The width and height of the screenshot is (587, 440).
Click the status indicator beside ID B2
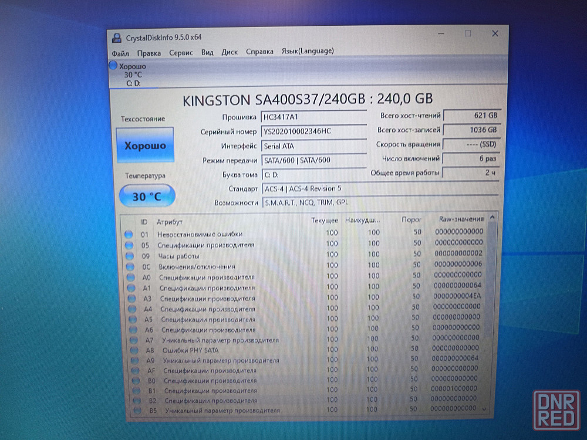click(x=137, y=401)
